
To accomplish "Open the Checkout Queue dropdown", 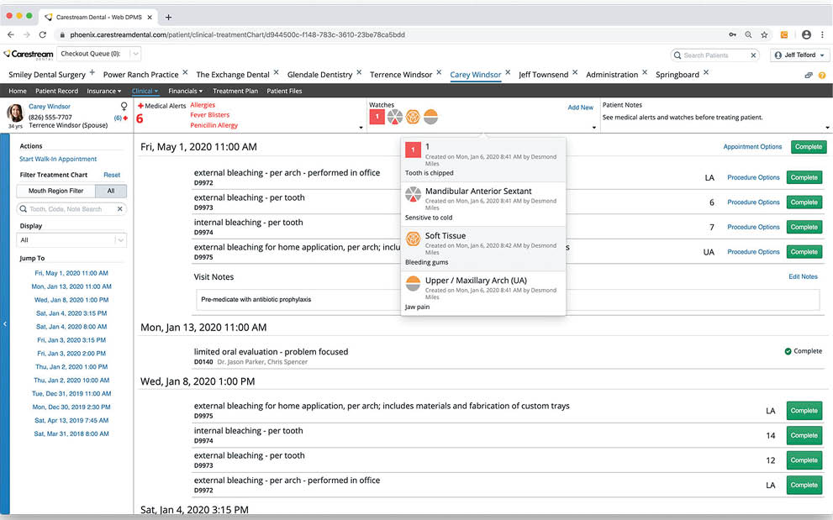I will coord(135,54).
